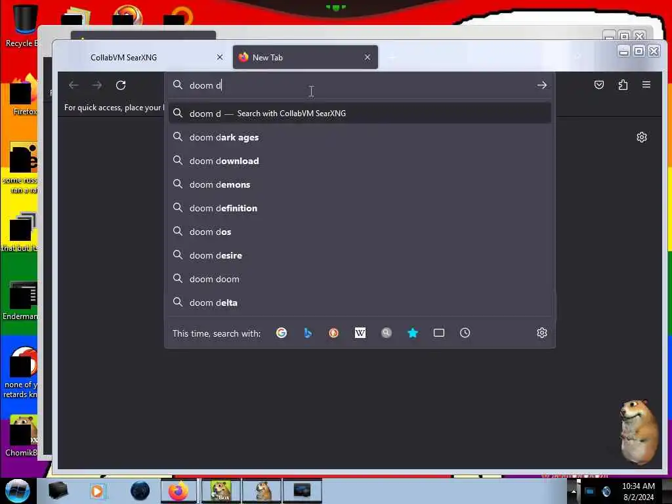Screen dimensions: 672x504
Task: Choose suggestion 'doom download'
Action: pos(360,161)
